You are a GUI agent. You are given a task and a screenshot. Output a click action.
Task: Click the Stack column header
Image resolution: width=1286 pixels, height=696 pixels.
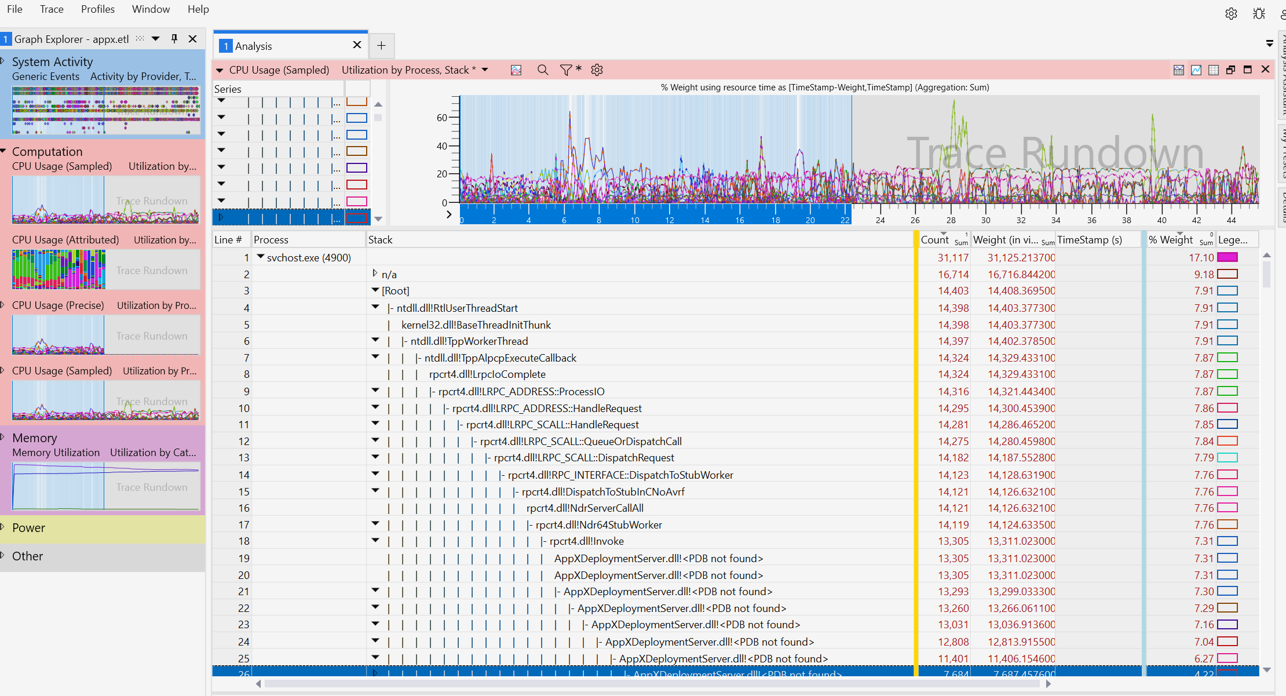pos(640,240)
